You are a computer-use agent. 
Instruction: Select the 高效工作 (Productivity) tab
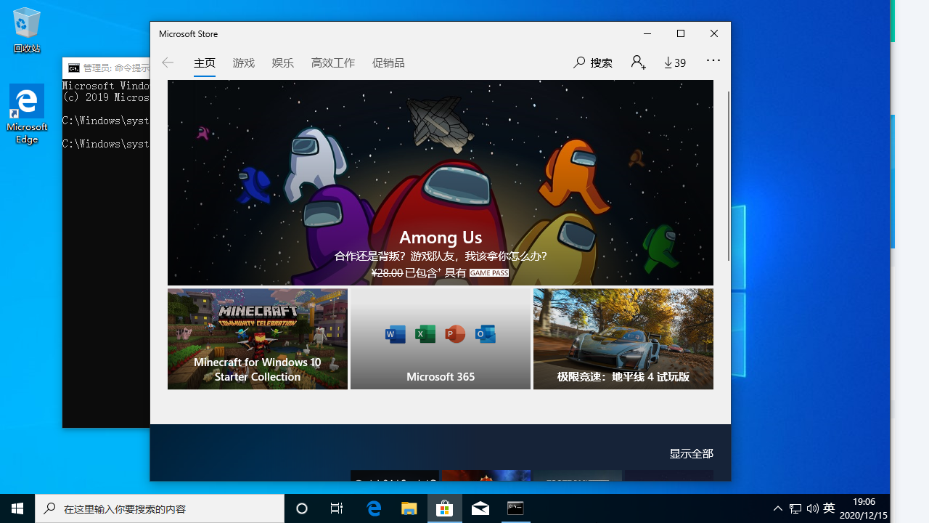332,62
